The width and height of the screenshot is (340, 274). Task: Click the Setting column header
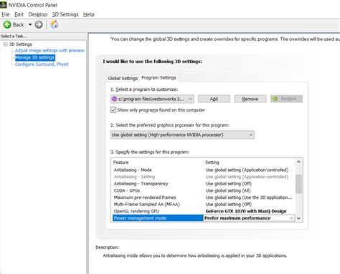212,162
